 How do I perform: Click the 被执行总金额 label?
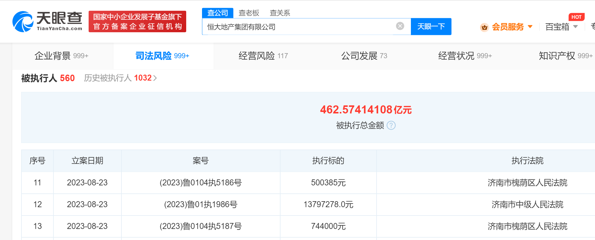click(360, 125)
